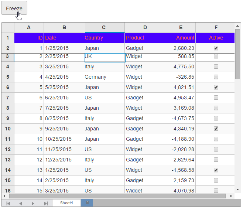Viewport: 243px width, 208px height.
Task: Click the horizontal scrollbar thumb
Action: coord(117,196)
